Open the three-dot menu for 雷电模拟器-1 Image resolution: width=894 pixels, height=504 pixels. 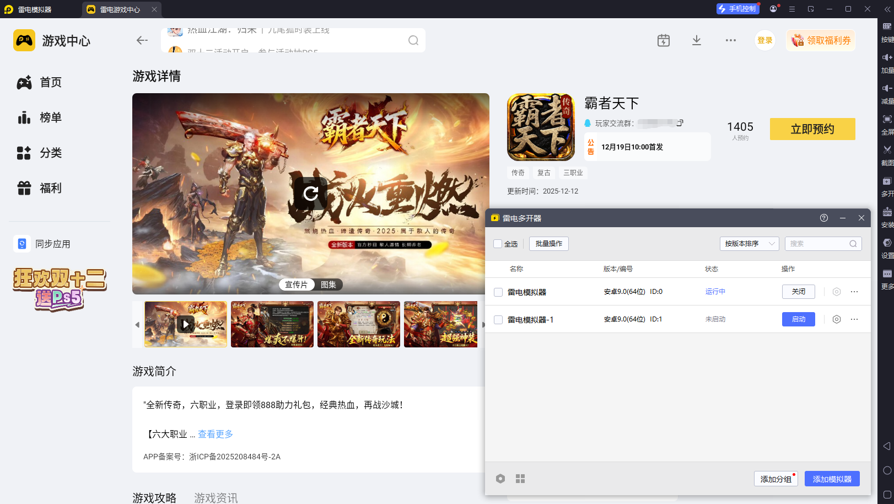tap(854, 319)
